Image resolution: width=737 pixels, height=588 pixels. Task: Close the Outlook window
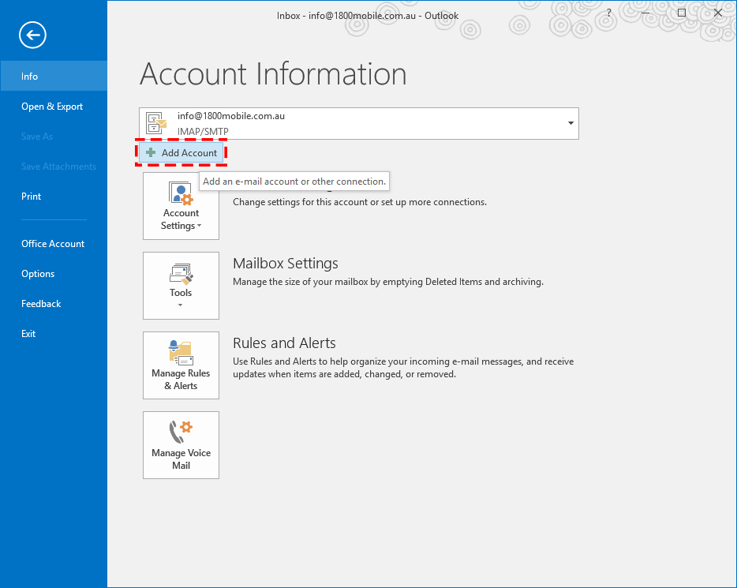point(718,13)
